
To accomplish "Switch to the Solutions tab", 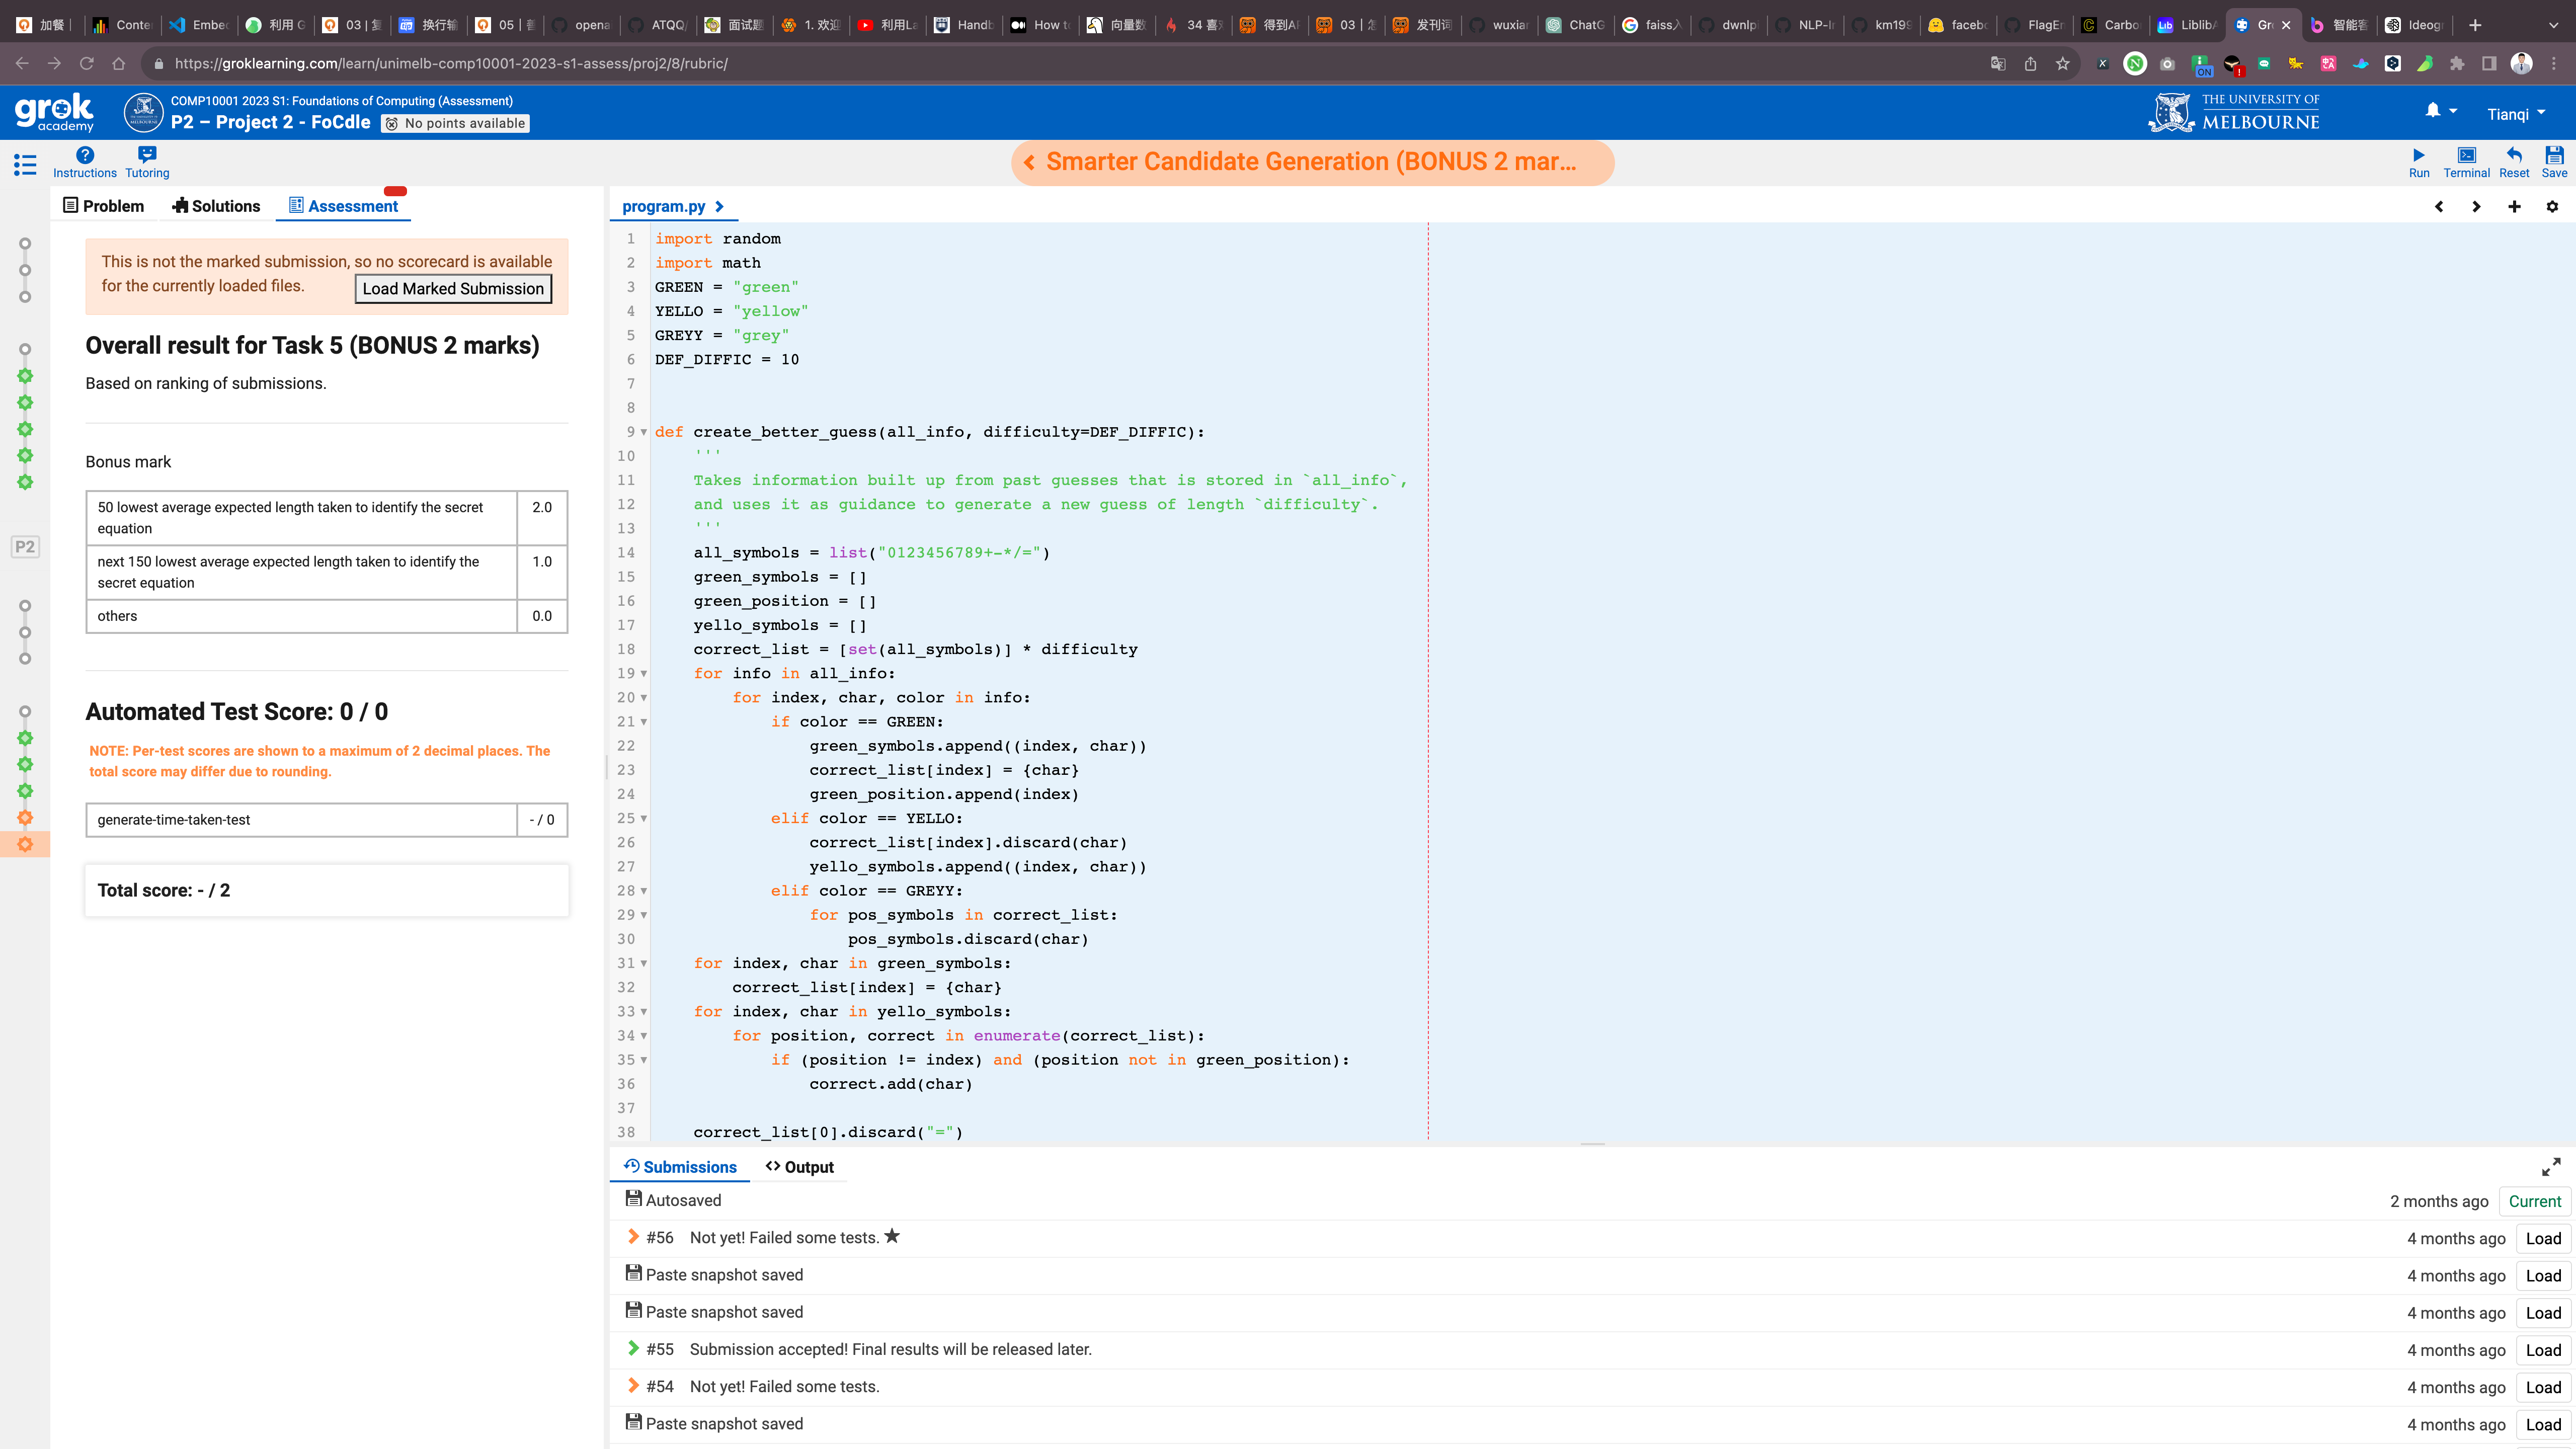I will 216,206.
